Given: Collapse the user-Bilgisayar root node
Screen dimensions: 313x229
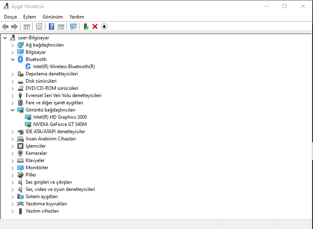Looking at the screenshot, I should (x=5, y=38).
